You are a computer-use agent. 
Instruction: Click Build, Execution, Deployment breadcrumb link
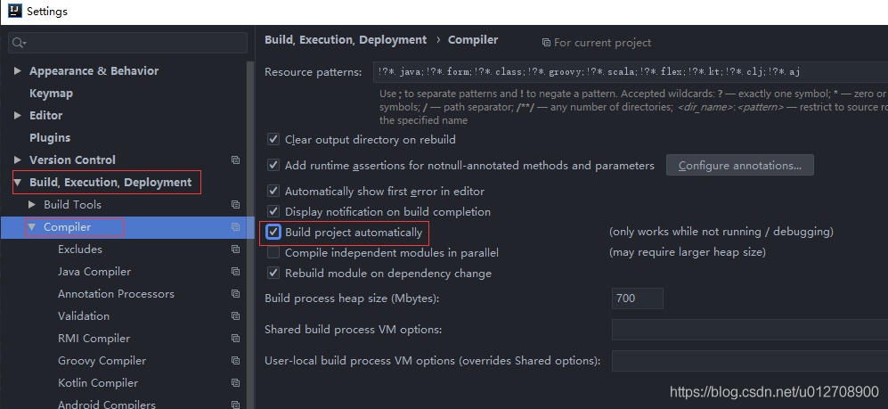pyautogui.click(x=346, y=40)
